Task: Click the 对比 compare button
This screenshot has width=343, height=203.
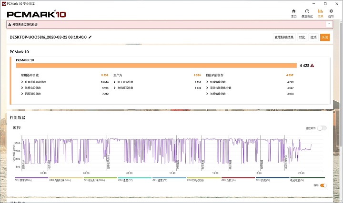Action: (x=302, y=38)
